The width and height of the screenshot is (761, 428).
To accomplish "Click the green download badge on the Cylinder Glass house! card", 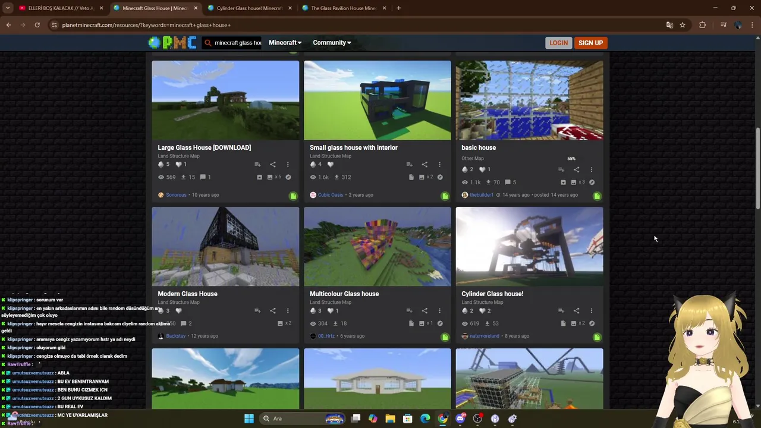I will coord(597,337).
